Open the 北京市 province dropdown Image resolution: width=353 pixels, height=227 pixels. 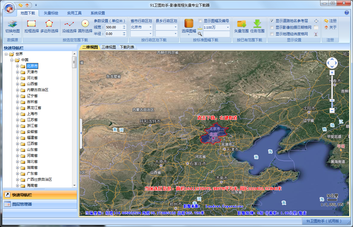[x=150, y=27]
